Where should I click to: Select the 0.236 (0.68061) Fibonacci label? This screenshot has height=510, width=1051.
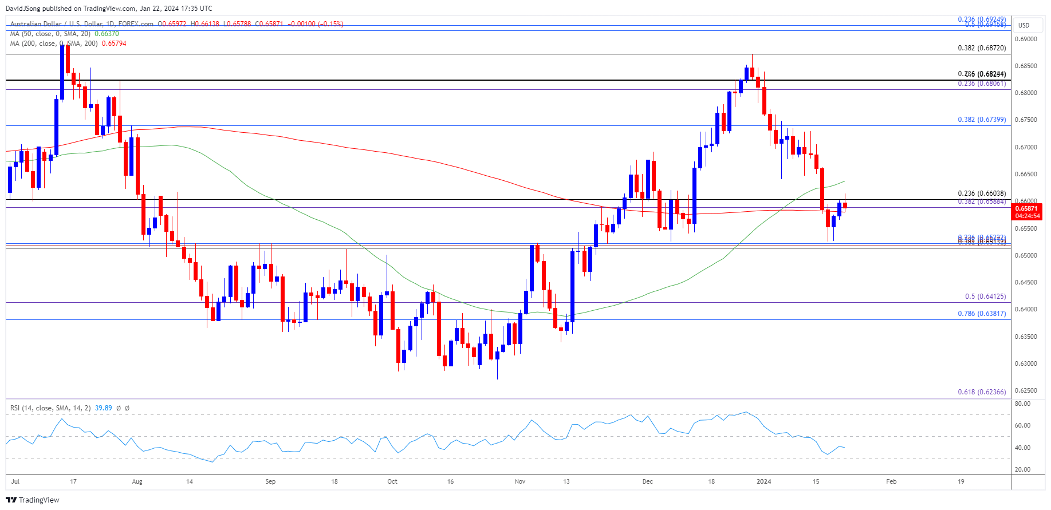(982, 84)
